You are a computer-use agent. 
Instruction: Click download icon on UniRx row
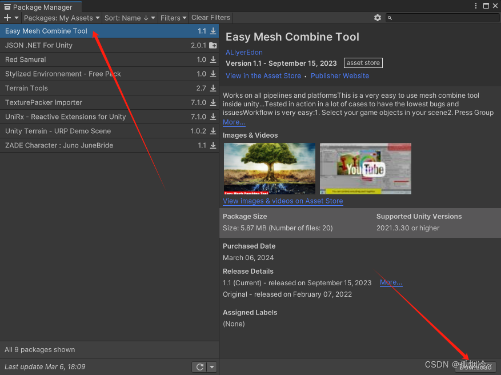[x=213, y=117]
